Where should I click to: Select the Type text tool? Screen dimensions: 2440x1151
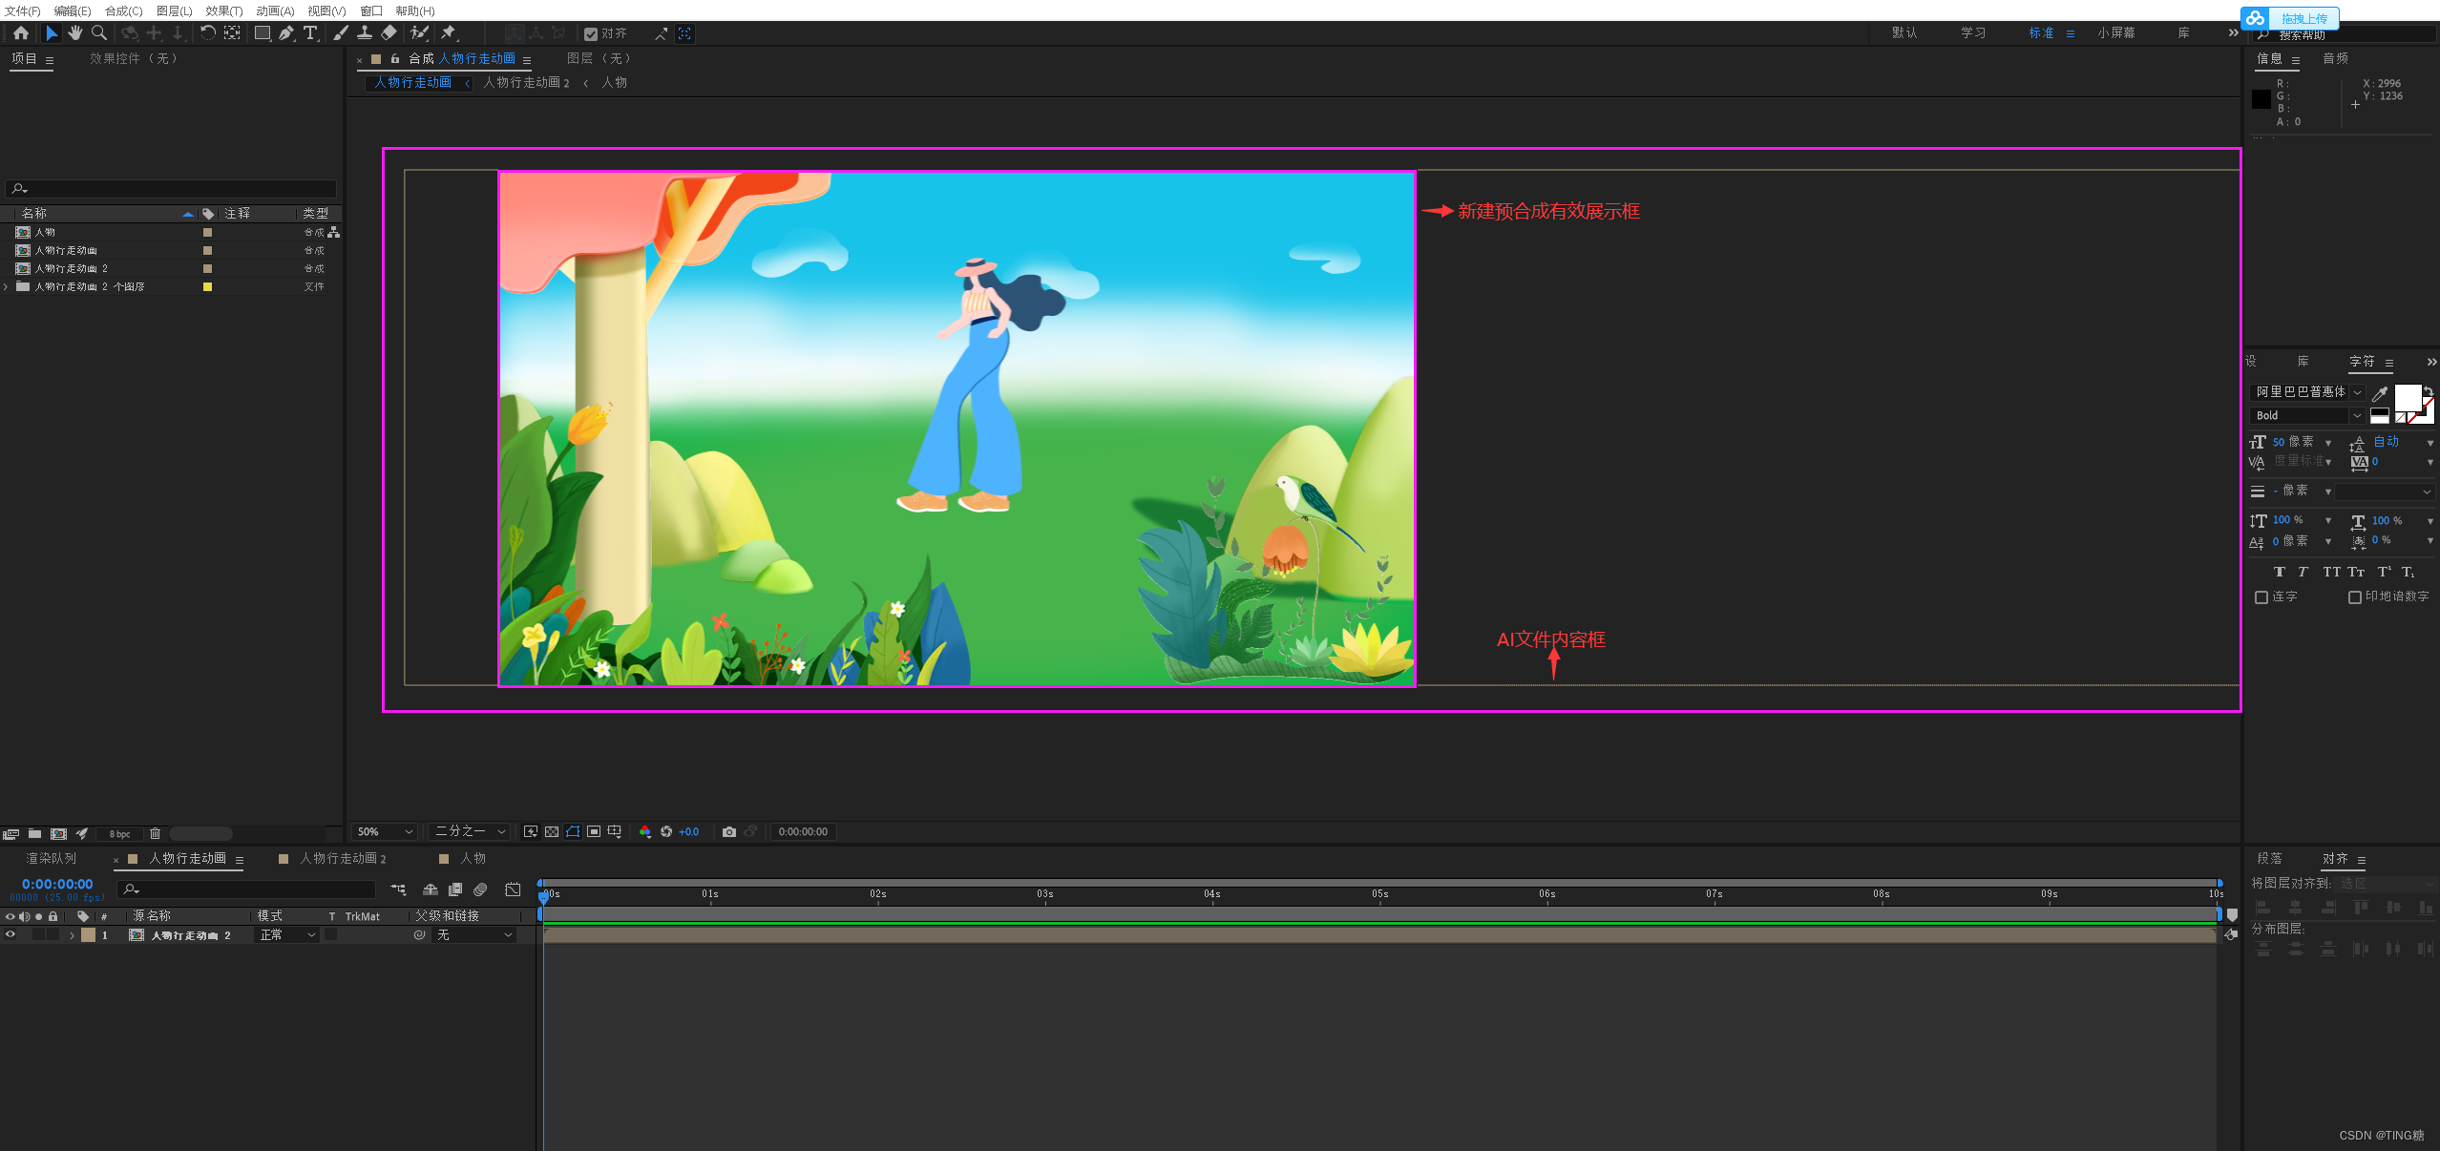(x=310, y=33)
